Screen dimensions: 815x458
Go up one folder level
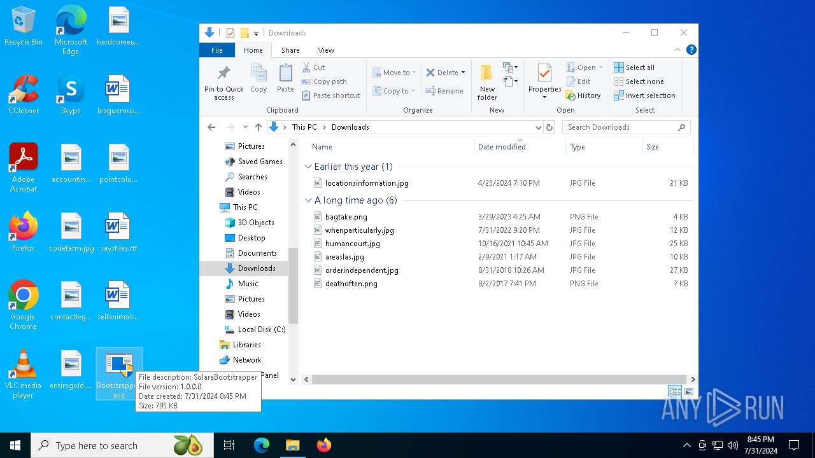pyautogui.click(x=258, y=127)
